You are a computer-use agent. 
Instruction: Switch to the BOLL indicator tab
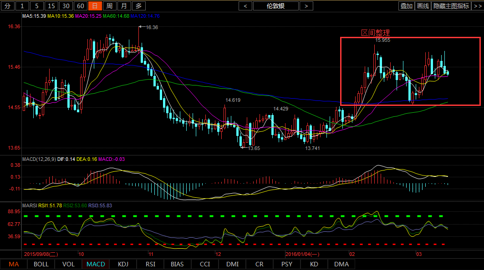point(41,264)
